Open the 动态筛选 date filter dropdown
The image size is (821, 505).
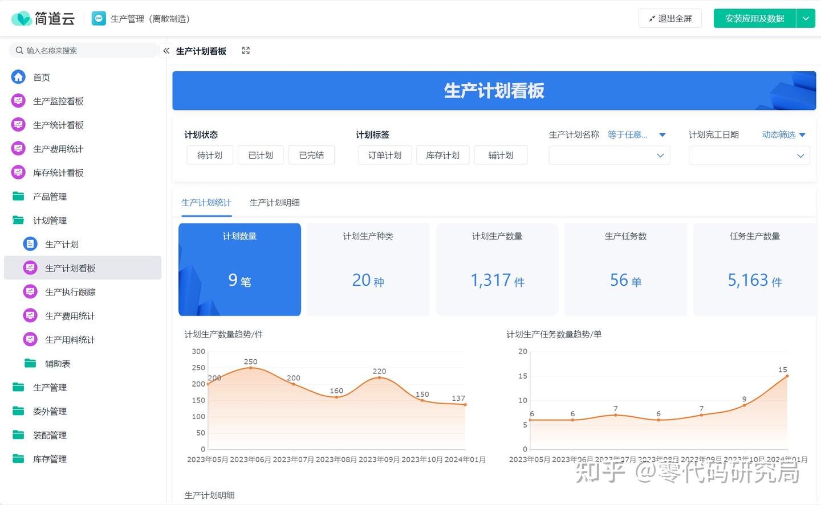(783, 135)
